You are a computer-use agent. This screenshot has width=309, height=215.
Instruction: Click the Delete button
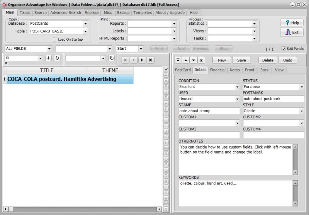268,60
